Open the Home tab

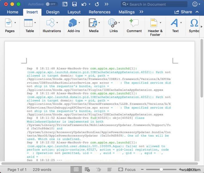pyautogui.click(x=13, y=12)
